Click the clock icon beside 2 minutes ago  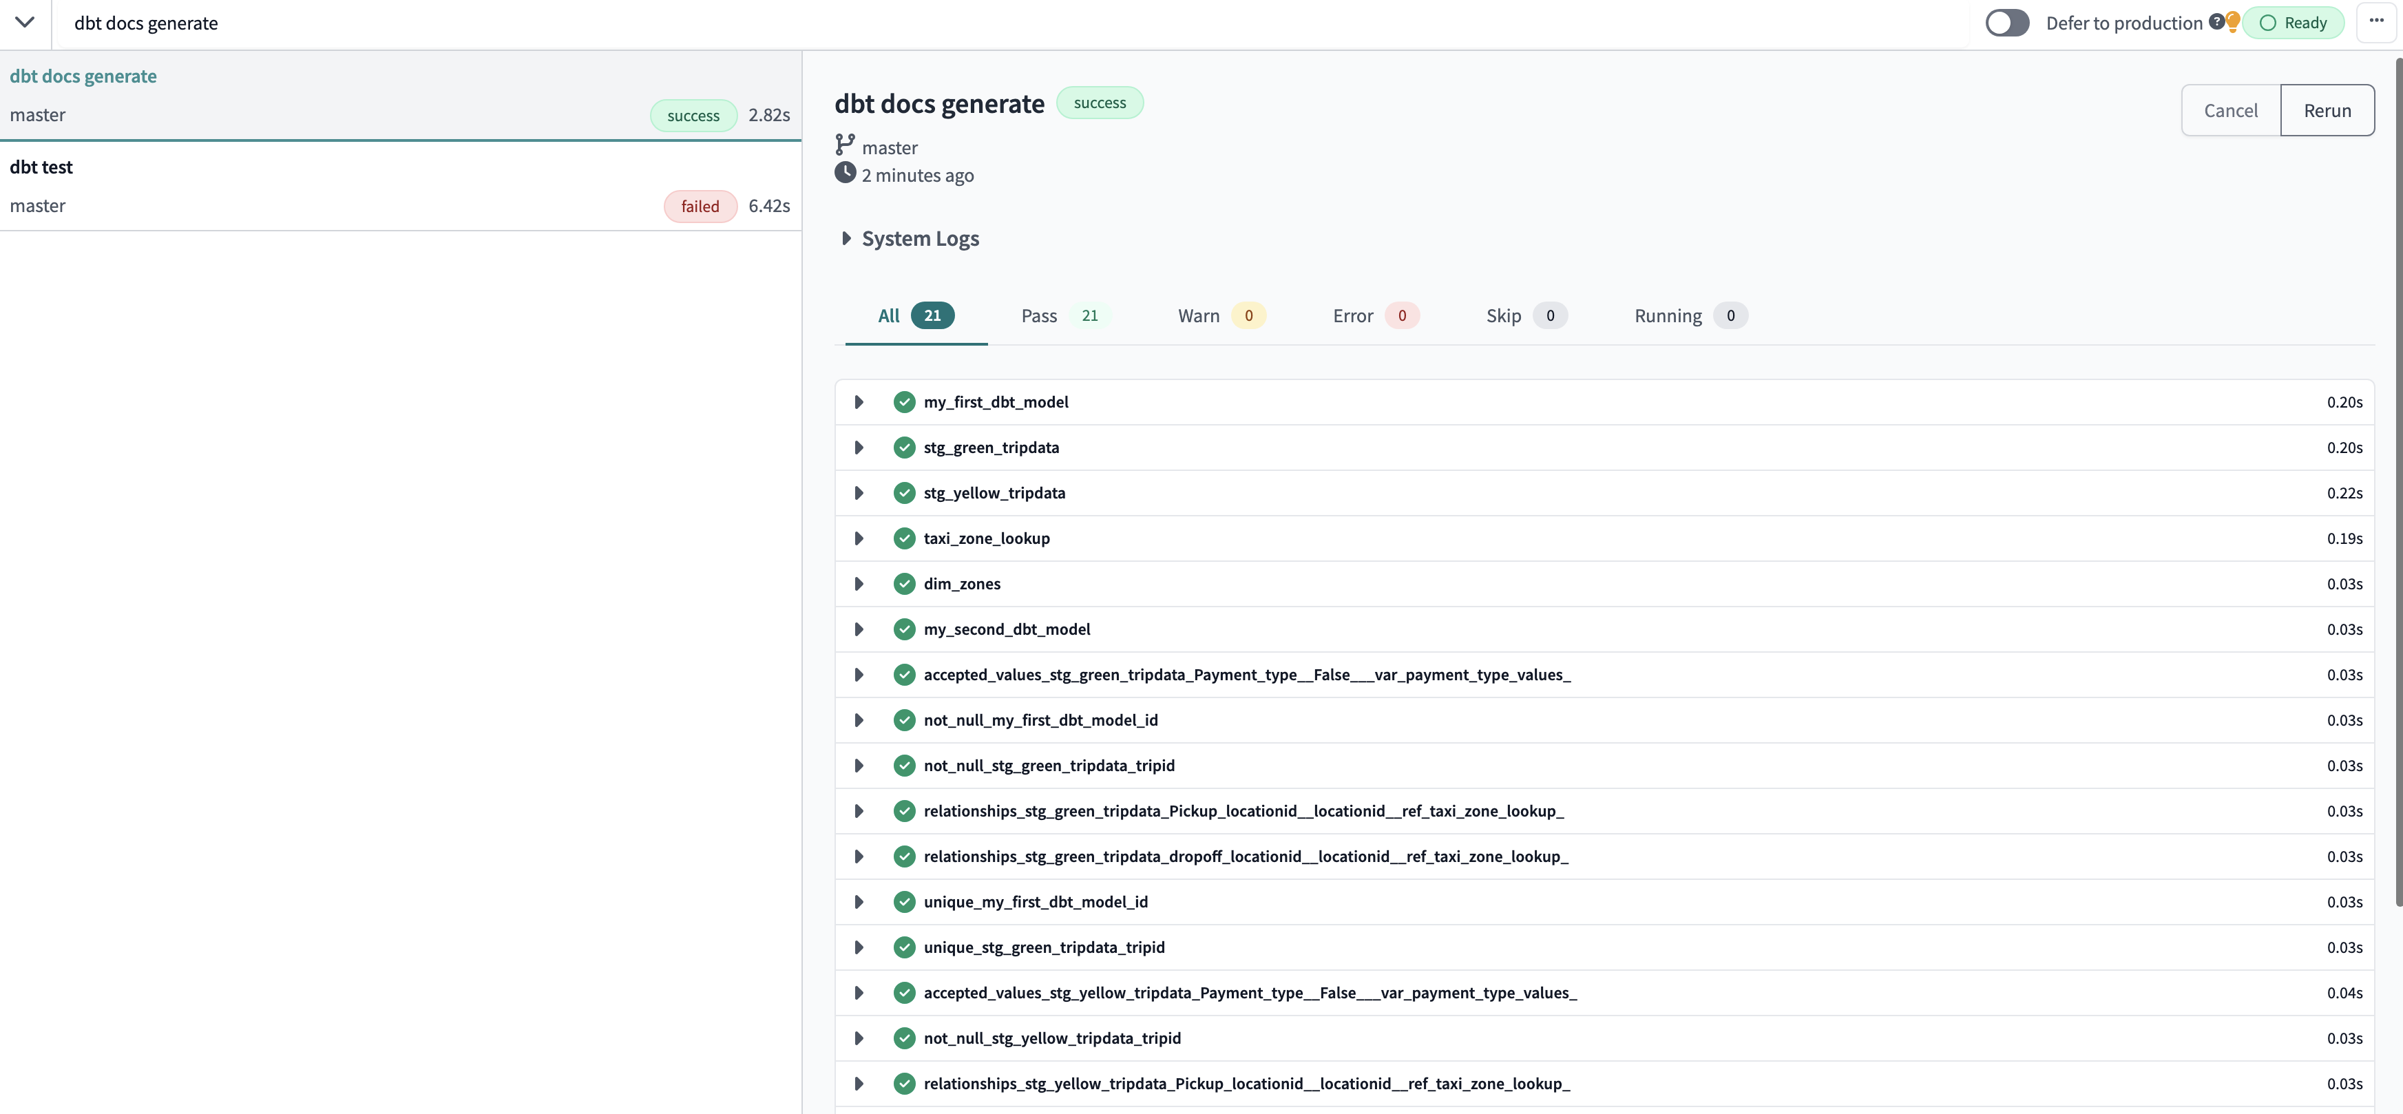click(x=844, y=173)
